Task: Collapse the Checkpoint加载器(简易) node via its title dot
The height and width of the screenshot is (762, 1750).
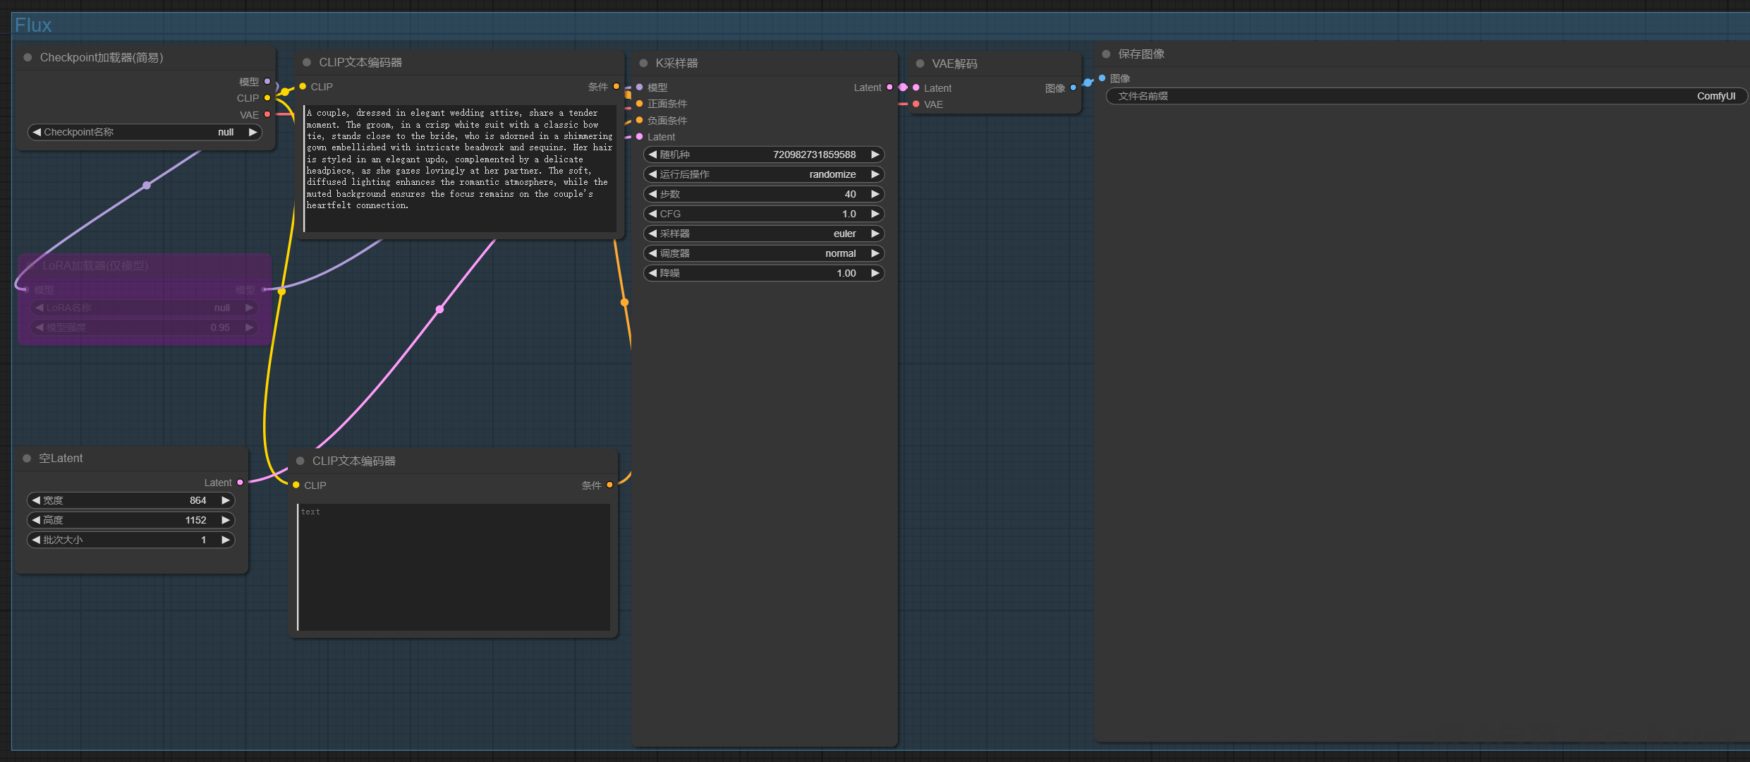Action: point(28,58)
